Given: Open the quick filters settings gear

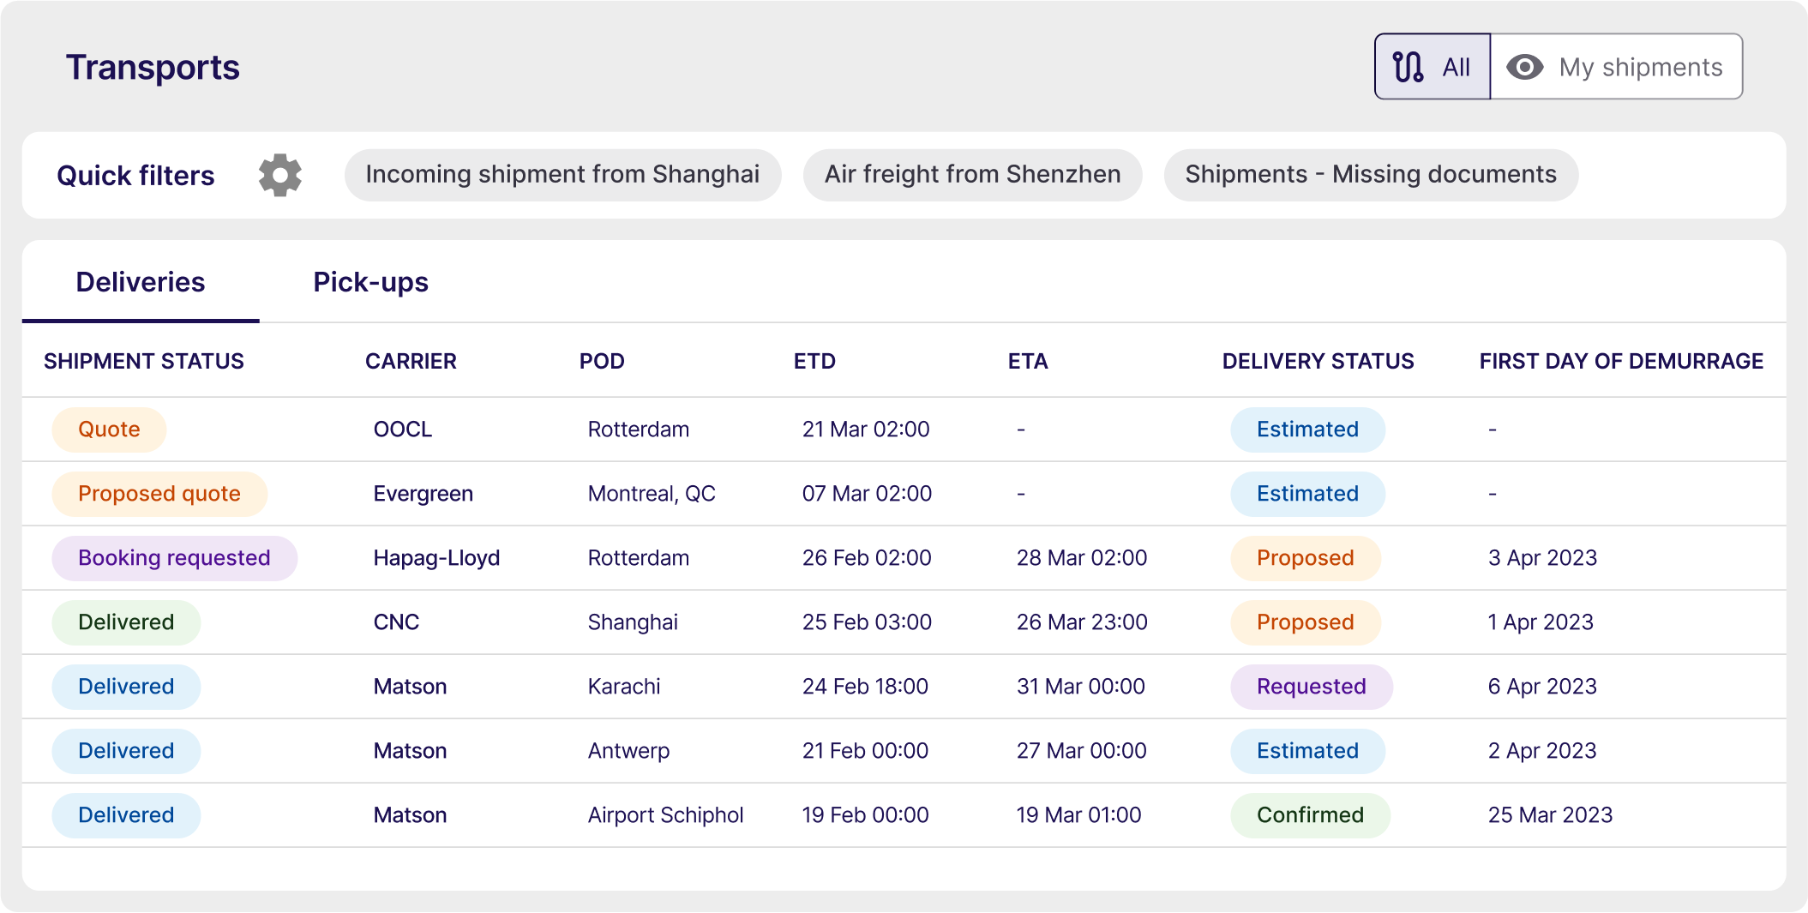Looking at the screenshot, I should click(x=279, y=175).
